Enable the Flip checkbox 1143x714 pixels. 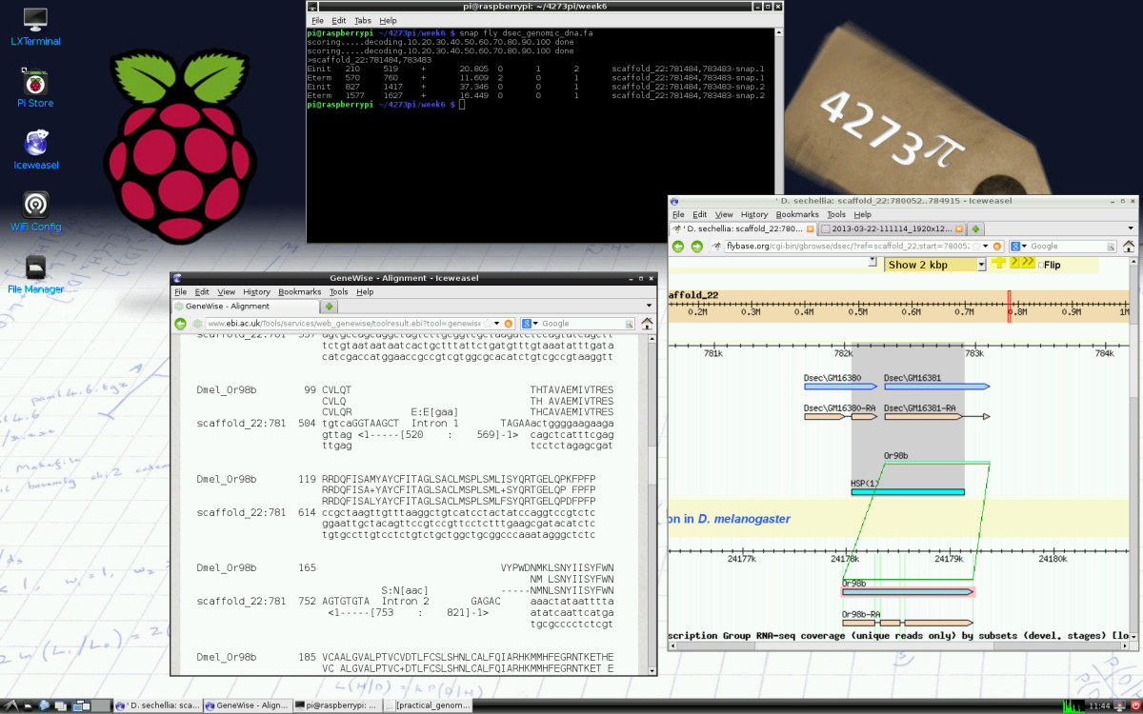(x=1042, y=265)
